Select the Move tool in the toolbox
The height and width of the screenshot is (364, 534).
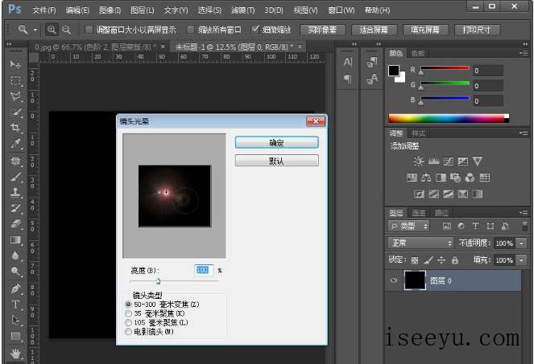pyautogui.click(x=15, y=63)
